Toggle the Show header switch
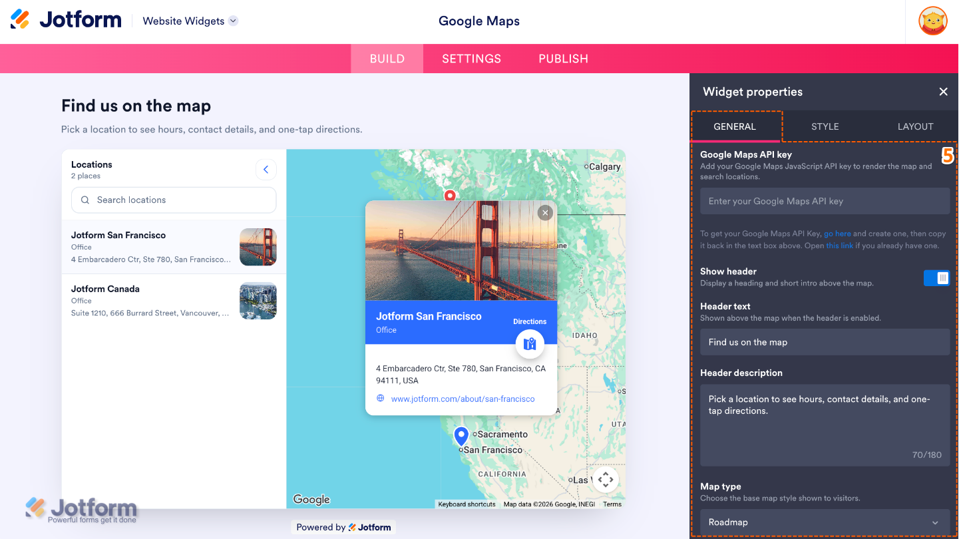The width and height of the screenshot is (959, 539). pyautogui.click(x=936, y=278)
